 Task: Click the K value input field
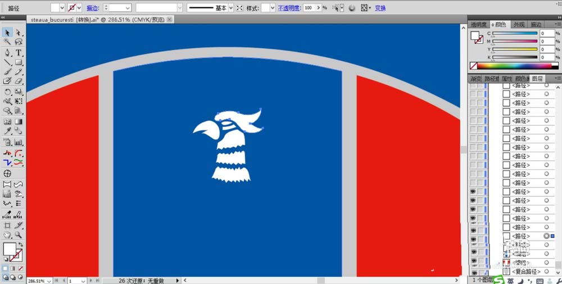(x=547, y=57)
